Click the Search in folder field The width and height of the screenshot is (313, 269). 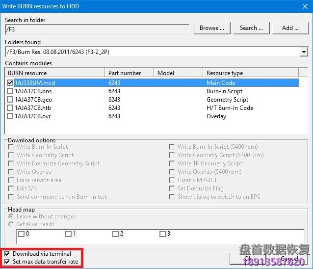pyautogui.click(x=97, y=29)
